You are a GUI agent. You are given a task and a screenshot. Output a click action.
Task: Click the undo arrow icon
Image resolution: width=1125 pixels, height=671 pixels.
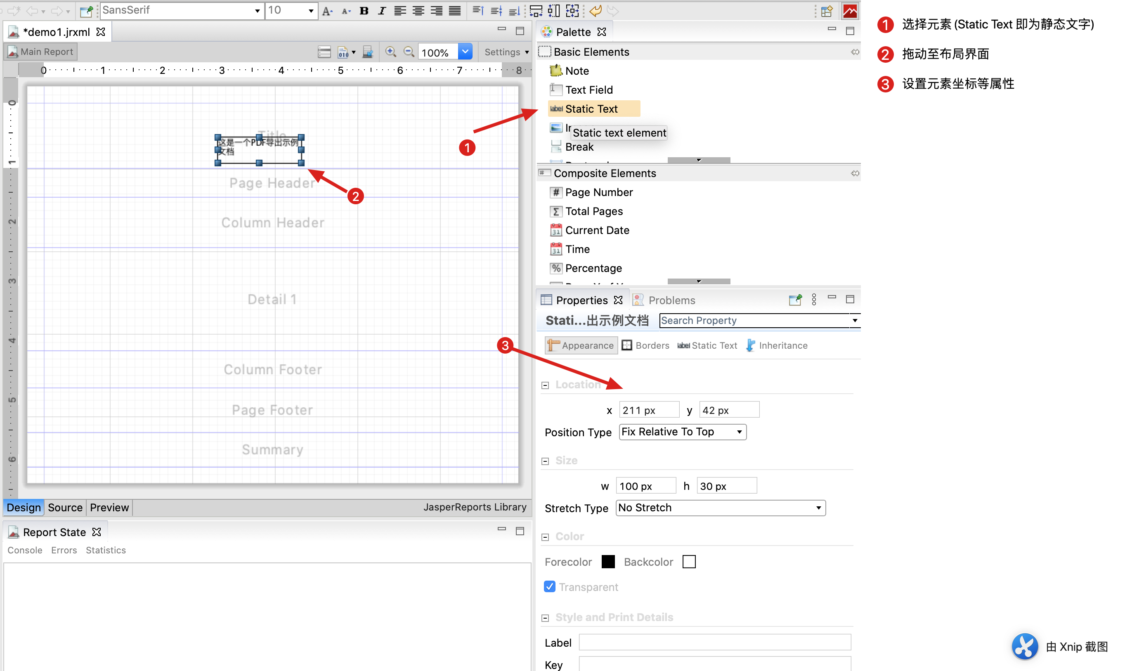click(595, 10)
